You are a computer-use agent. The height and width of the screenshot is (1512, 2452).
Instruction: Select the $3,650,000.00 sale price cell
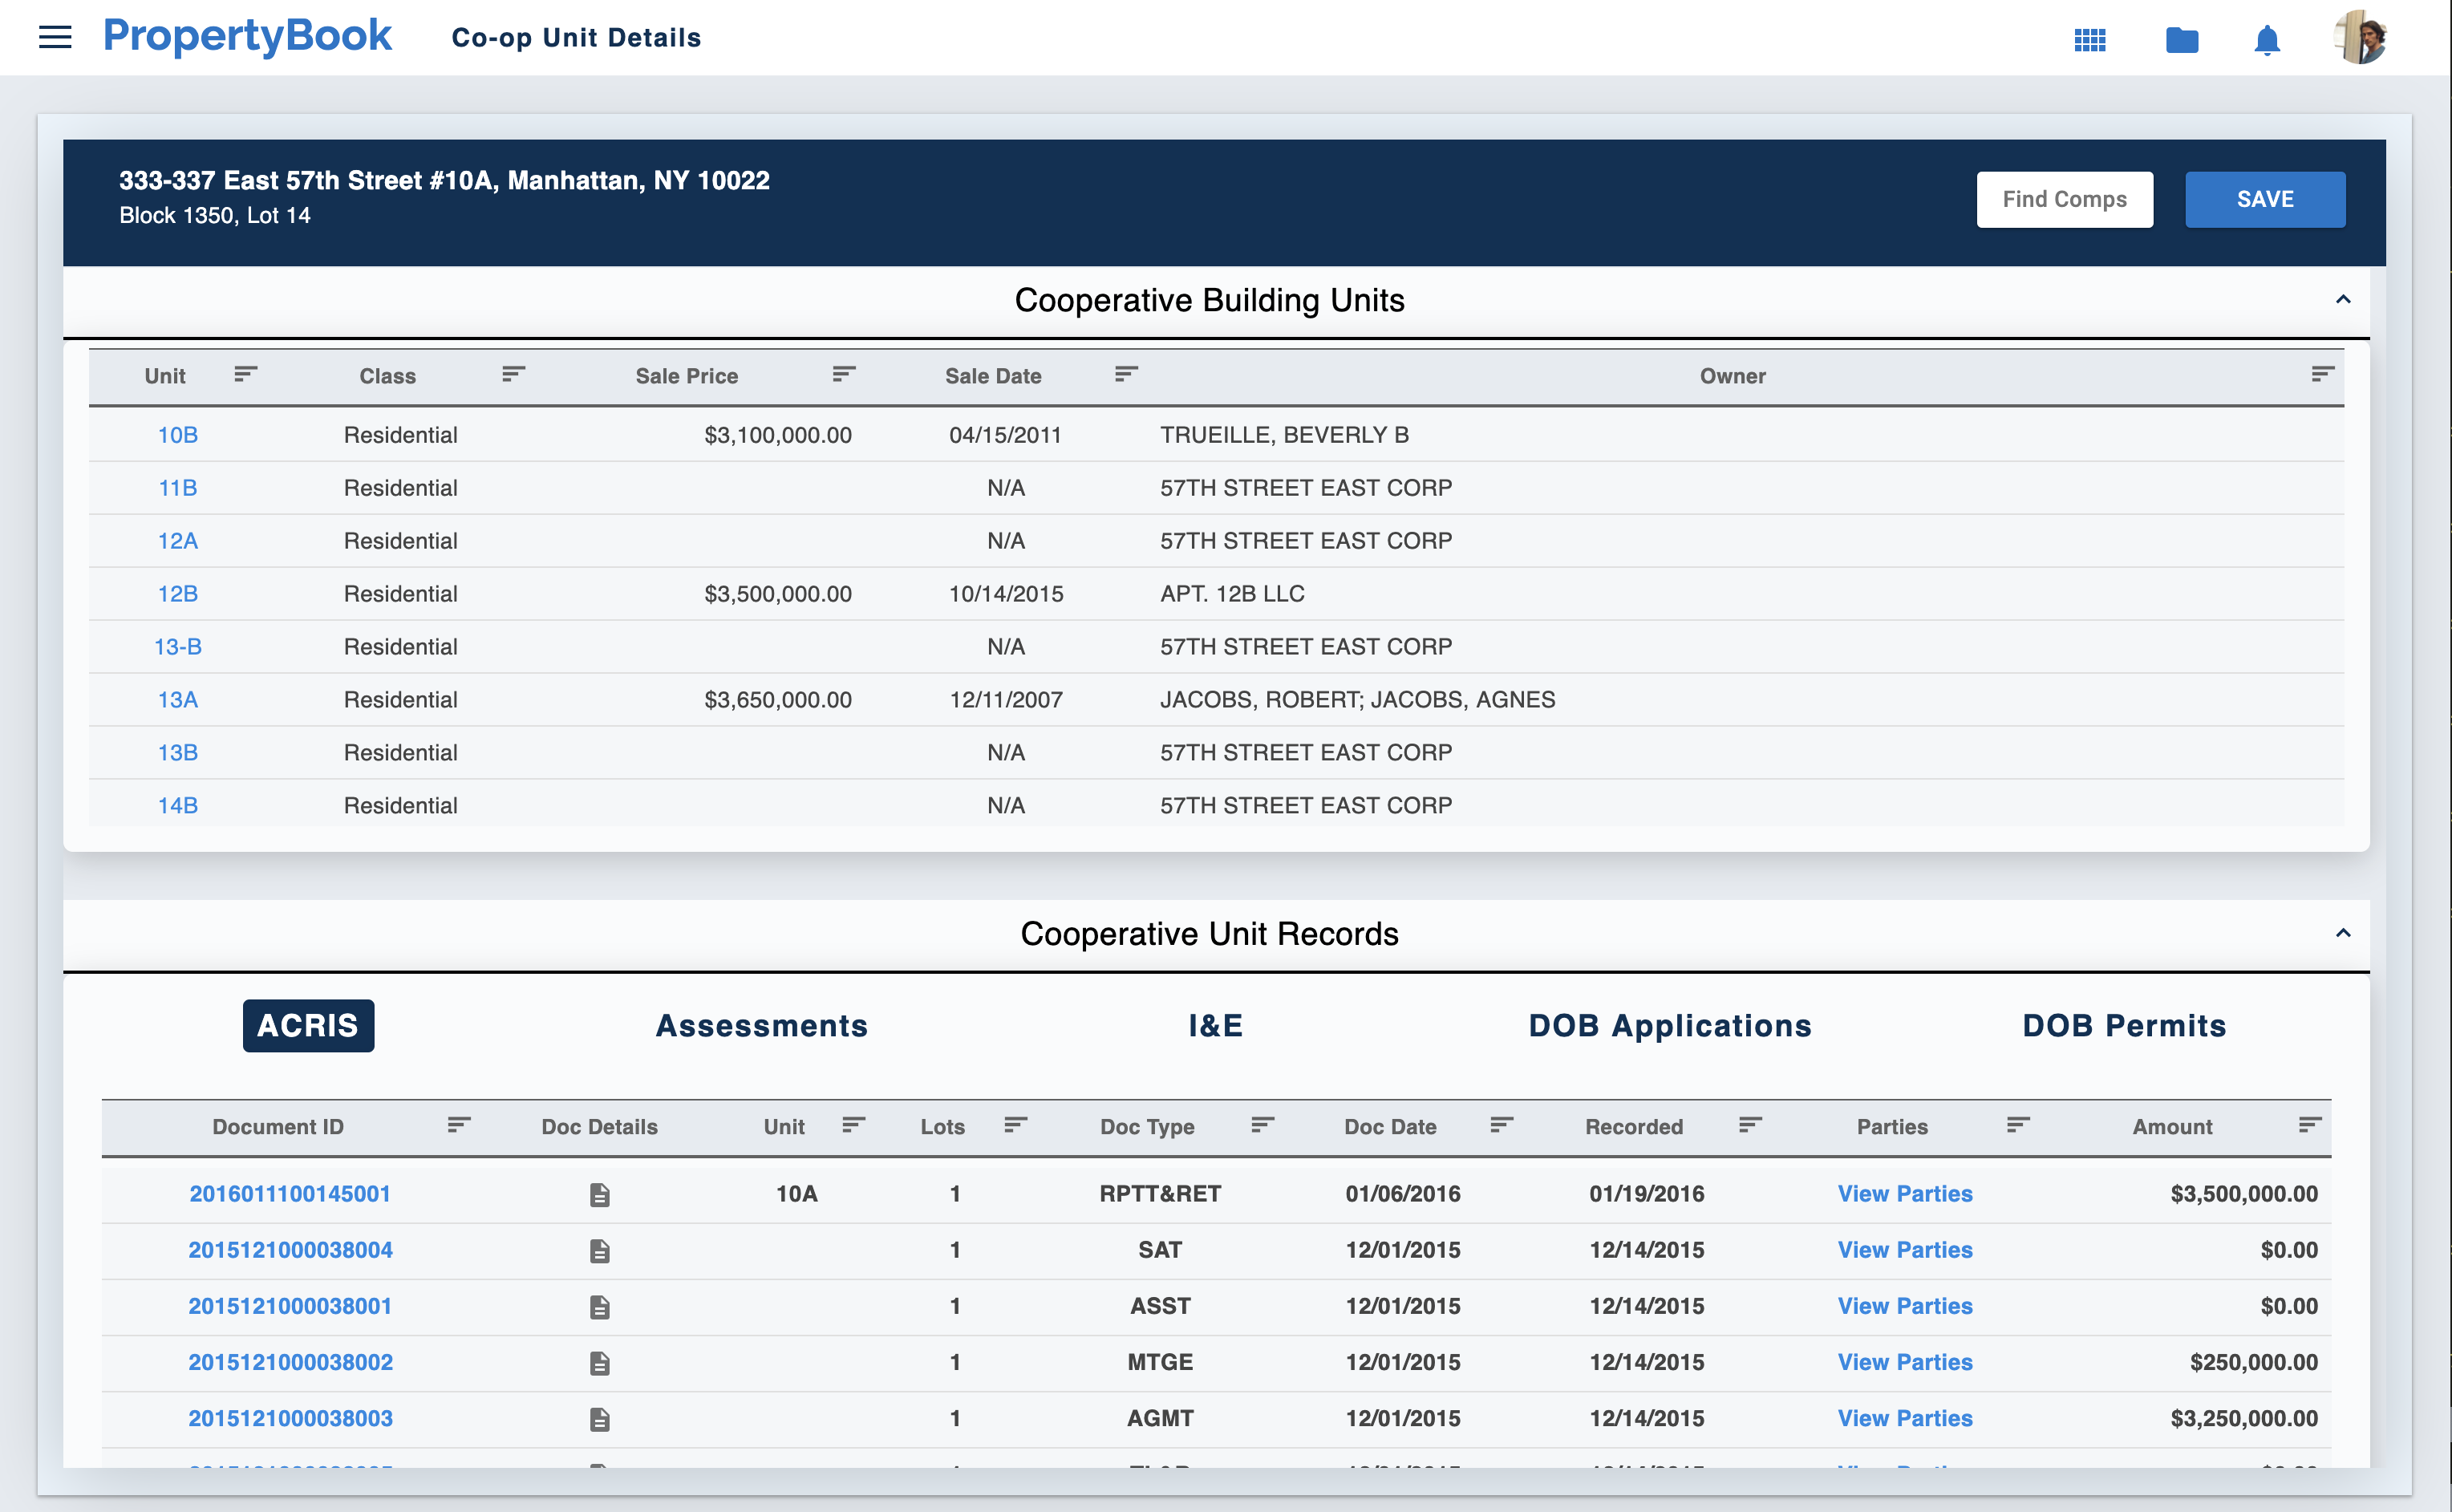(778, 700)
